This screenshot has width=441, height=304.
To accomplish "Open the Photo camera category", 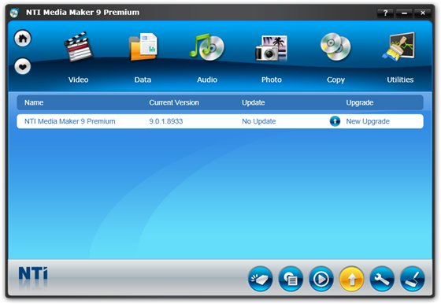I will pyautogui.click(x=272, y=48).
